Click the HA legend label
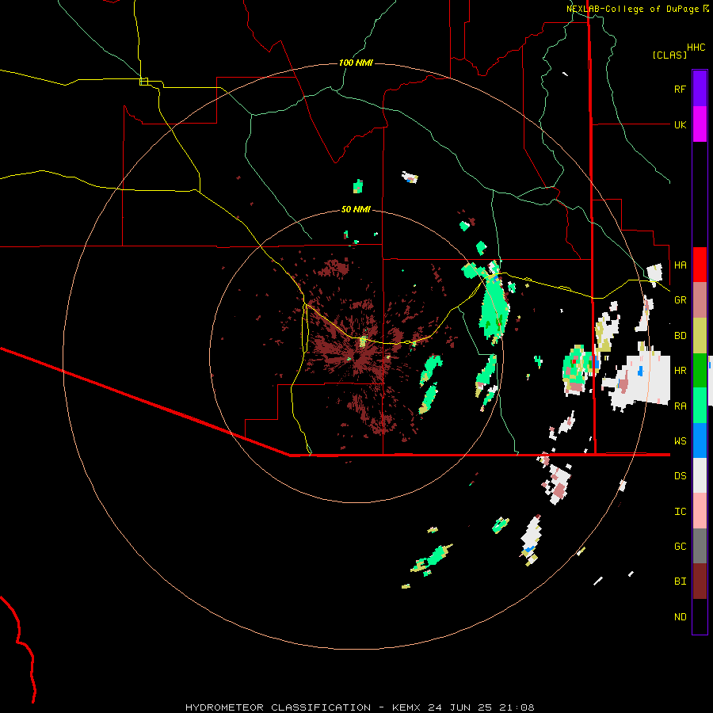 coord(680,265)
